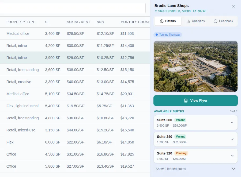
Task: Select the Retail, freestanding 3,600 SF row
Action: click(75, 70)
